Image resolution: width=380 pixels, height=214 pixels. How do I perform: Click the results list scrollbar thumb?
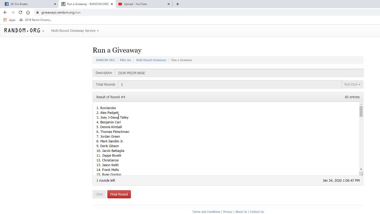[x=361, y=111]
